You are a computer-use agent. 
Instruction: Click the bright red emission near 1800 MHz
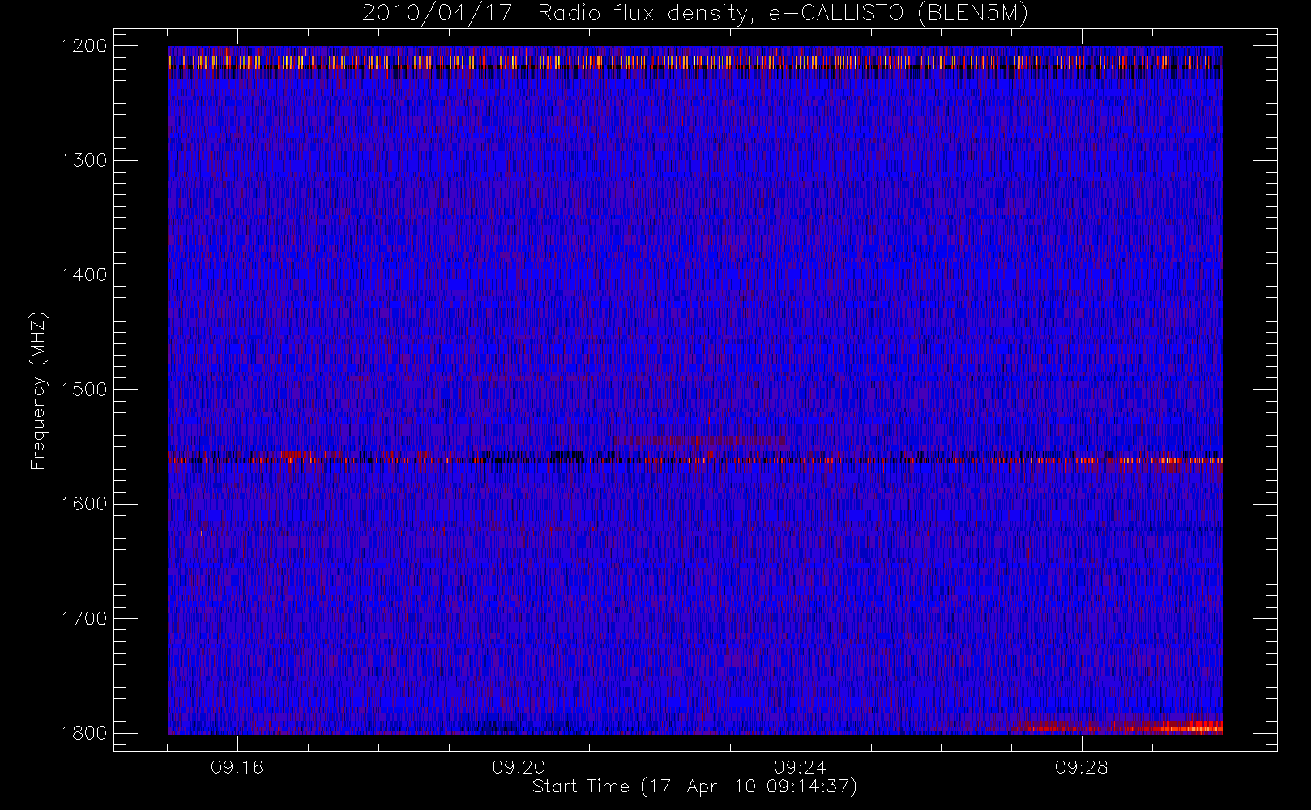coord(1118,724)
